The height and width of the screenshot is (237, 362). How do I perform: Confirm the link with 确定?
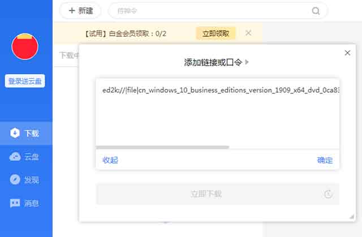tap(325, 160)
